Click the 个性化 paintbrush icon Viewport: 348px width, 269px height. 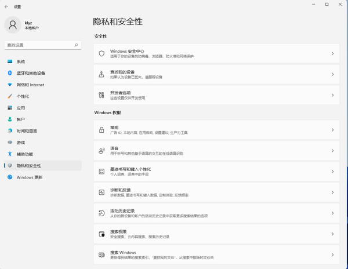(x=10, y=96)
